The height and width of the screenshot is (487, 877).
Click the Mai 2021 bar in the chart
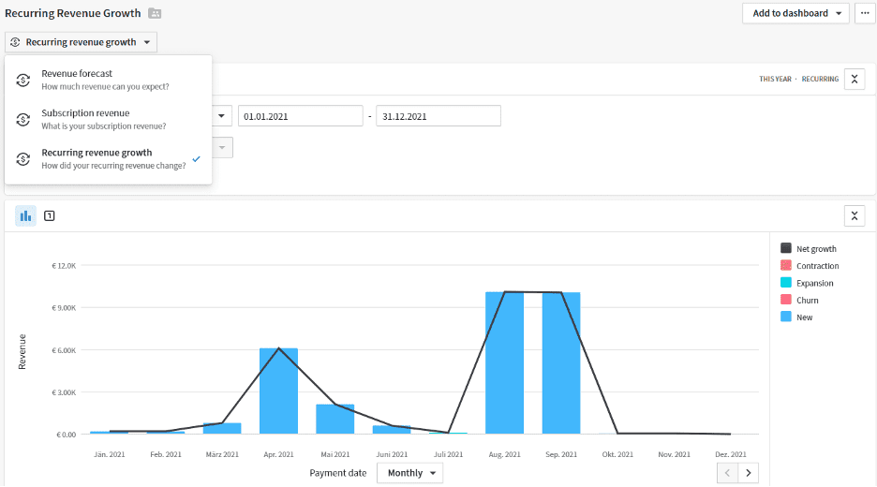[x=335, y=420]
